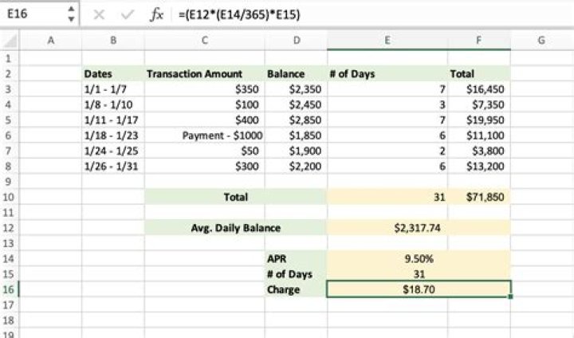
Task: Select the total cell showing $71,850
Action: [479, 197]
